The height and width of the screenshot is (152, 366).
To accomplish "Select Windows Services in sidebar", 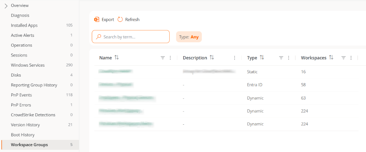I will 28,65.
